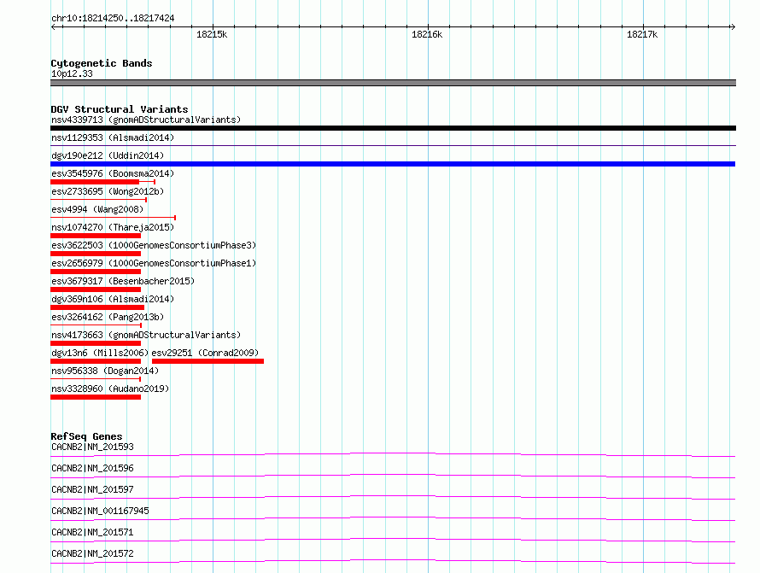
Task: Click the DGV Structural Variants track title
Action: click(x=120, y=109)
